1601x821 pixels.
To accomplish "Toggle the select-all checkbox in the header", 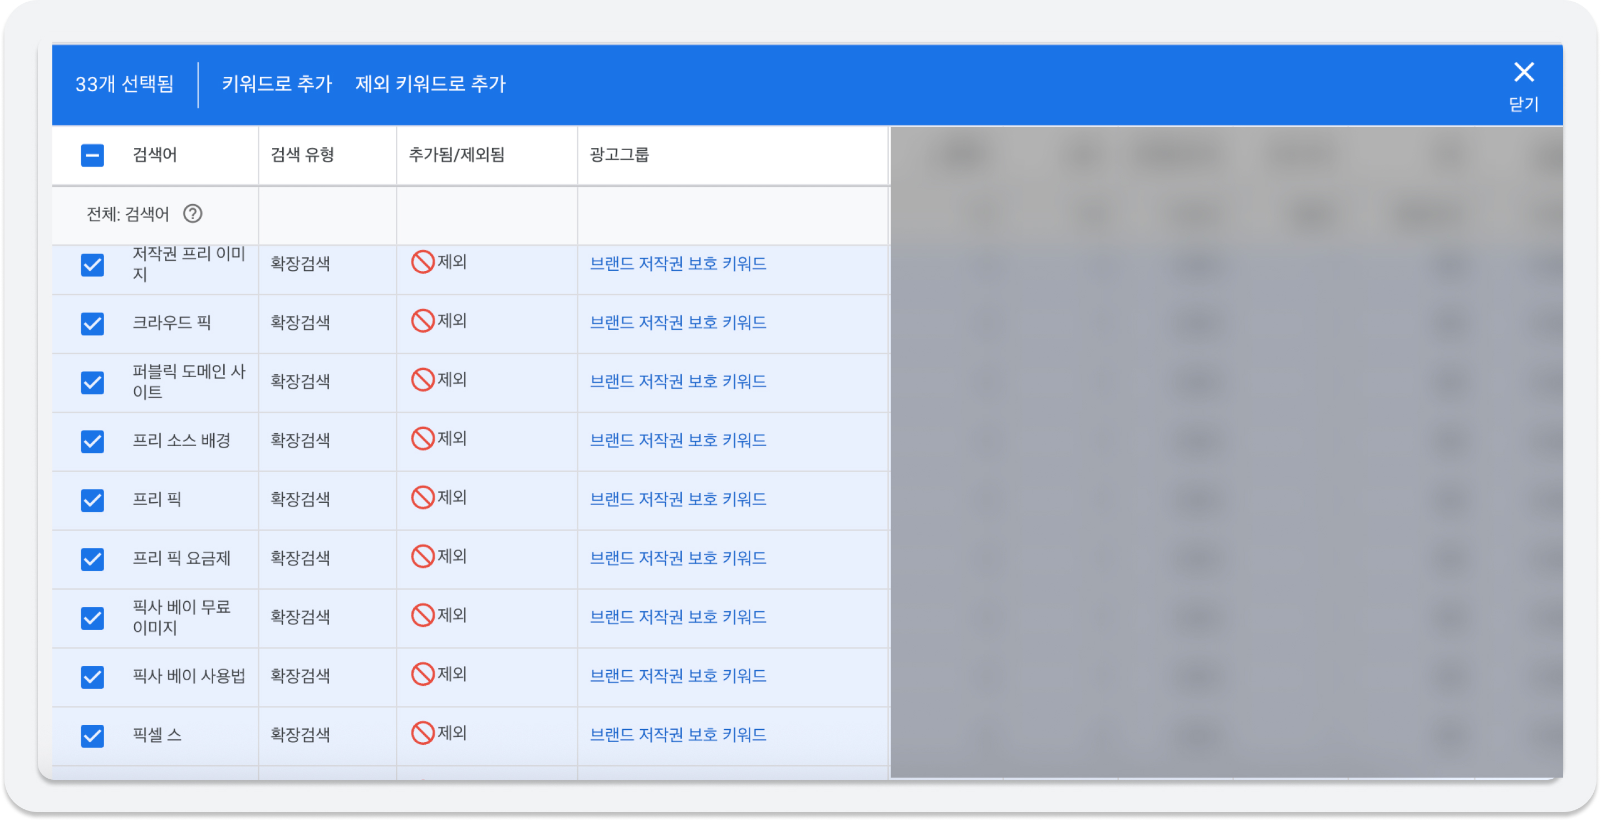I will (92, 155).
